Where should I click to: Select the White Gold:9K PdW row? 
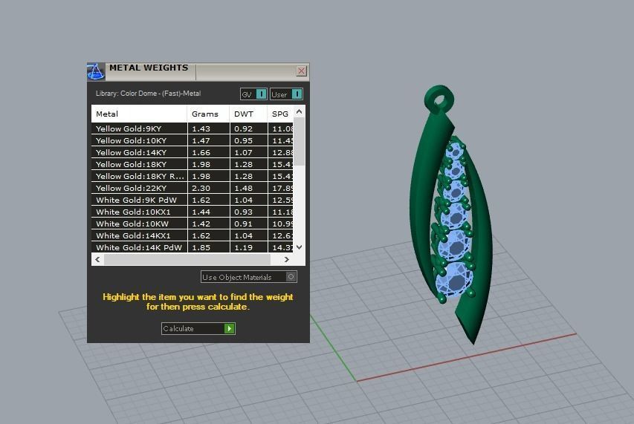[x=192, y=200]
